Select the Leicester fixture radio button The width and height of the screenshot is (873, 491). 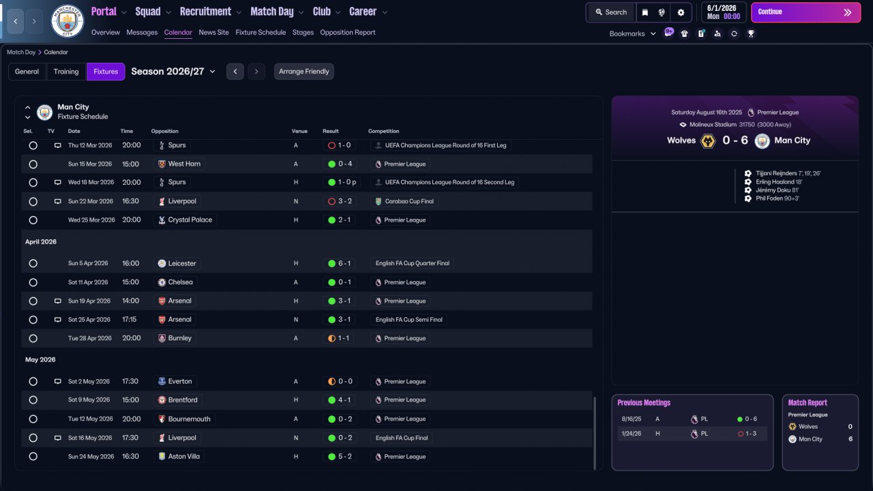33,264
